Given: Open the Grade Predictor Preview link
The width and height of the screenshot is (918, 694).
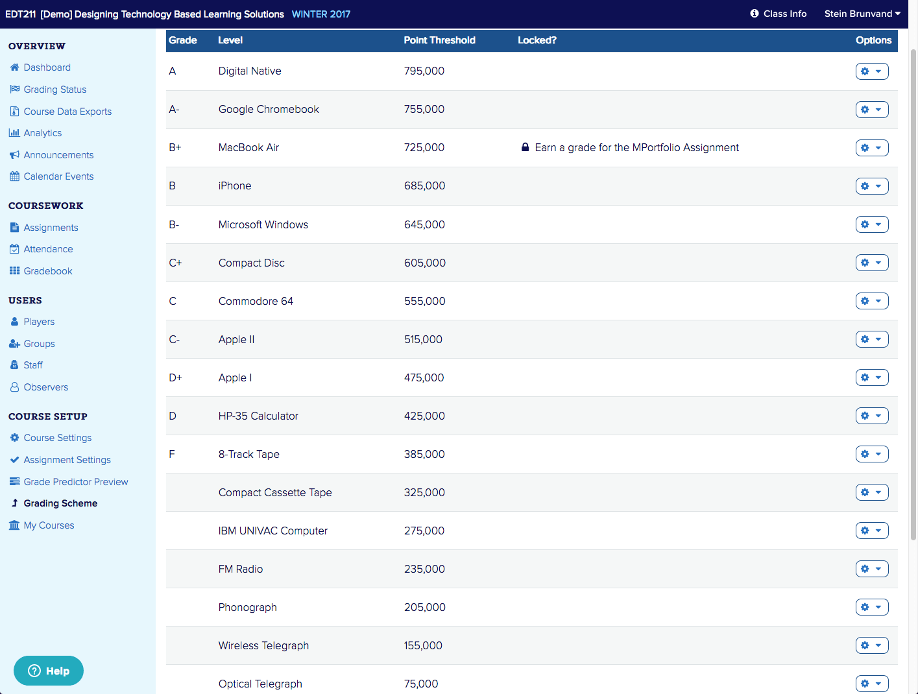Looking at the screenshot, I should pyautogui.click(x=76, y=482).
